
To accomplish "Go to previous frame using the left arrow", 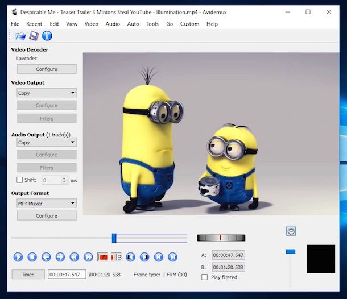I will (x=46, y=257).
